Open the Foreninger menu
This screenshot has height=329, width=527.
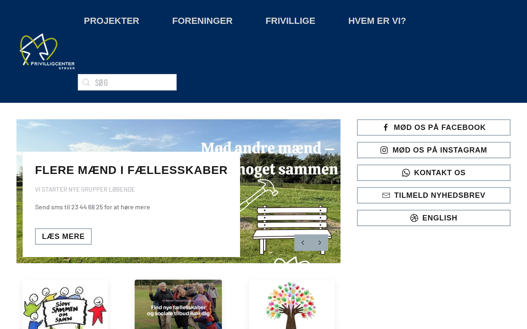click(202, 21)
